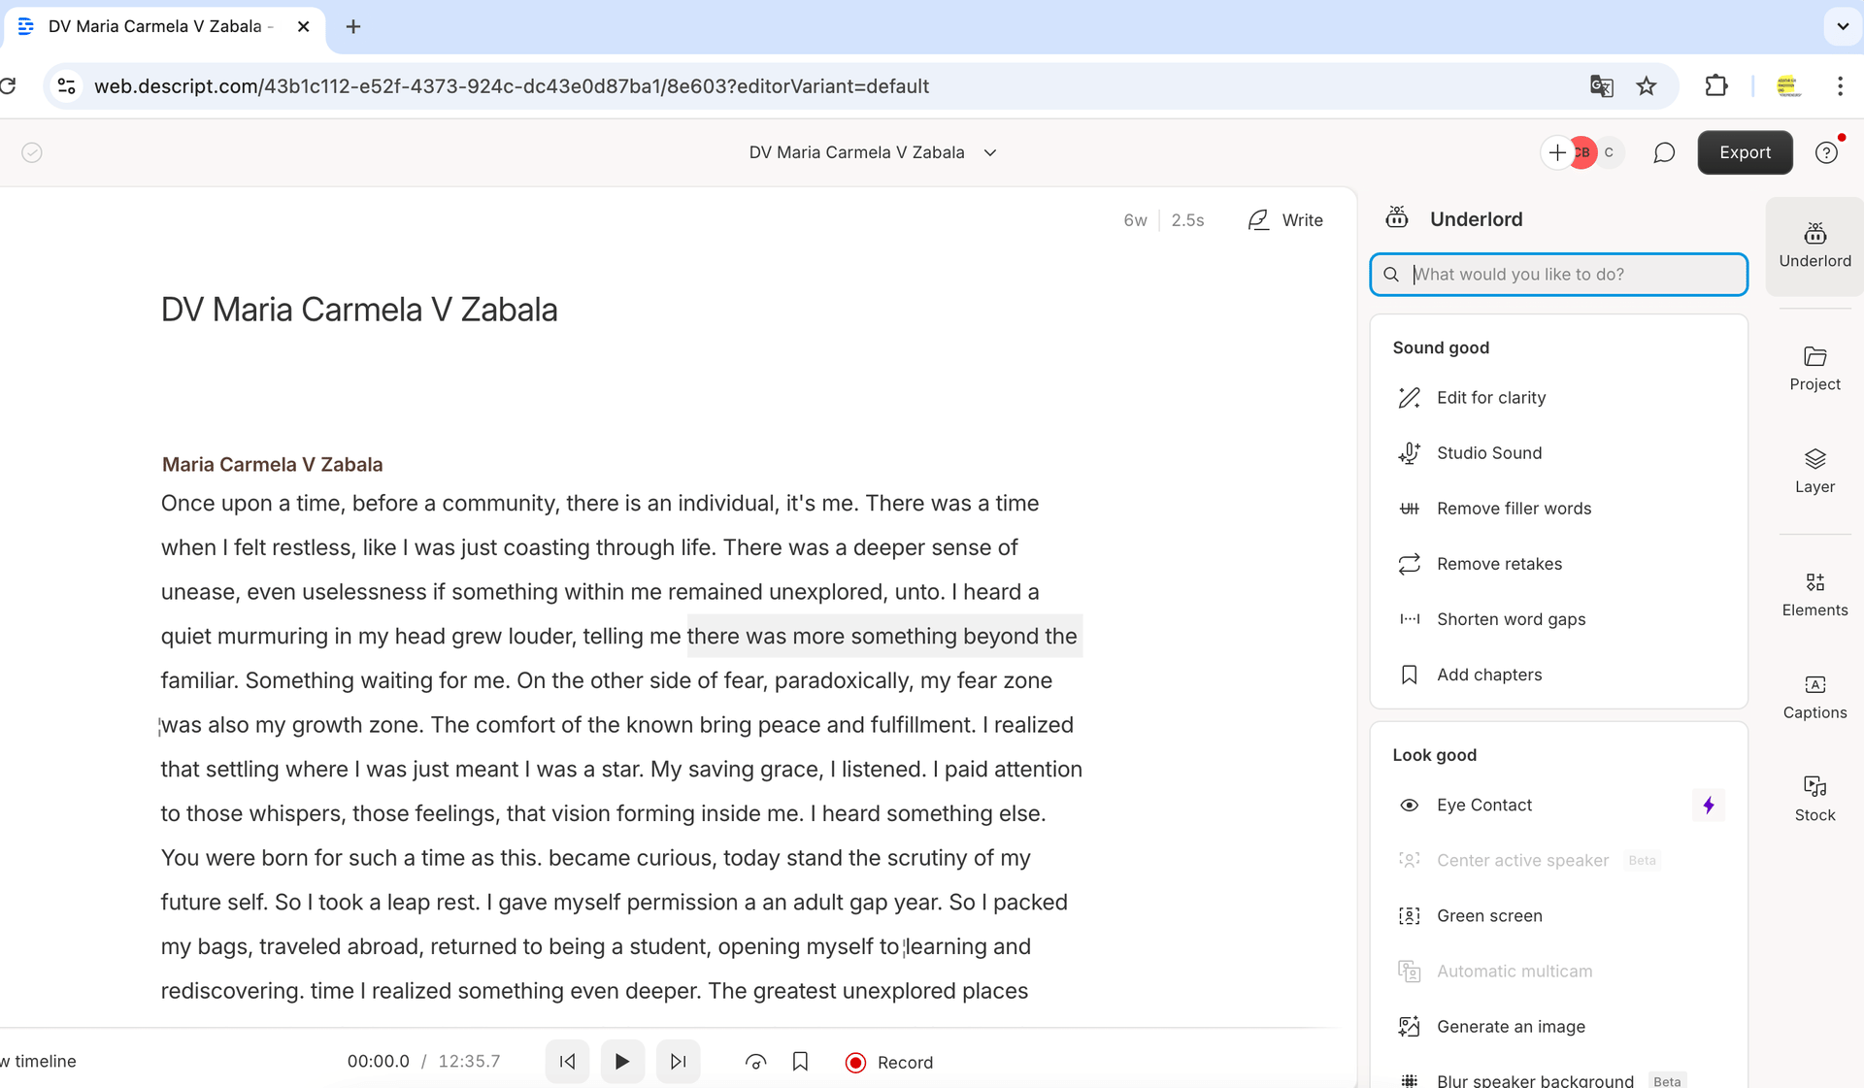Viewport: 1864px width, 1088px height.
Task: Open the Chrome tab search dropdown
Action: [1842, 26]
